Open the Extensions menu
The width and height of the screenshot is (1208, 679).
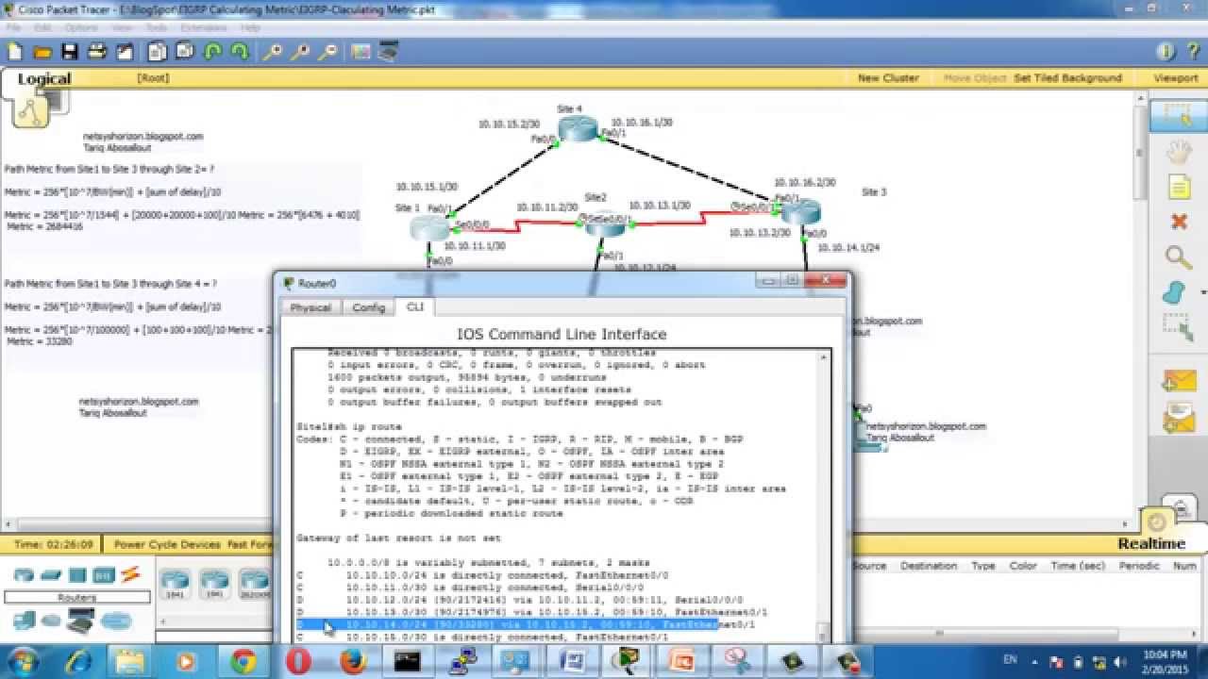pyautogui.click(x=203, y=28)
